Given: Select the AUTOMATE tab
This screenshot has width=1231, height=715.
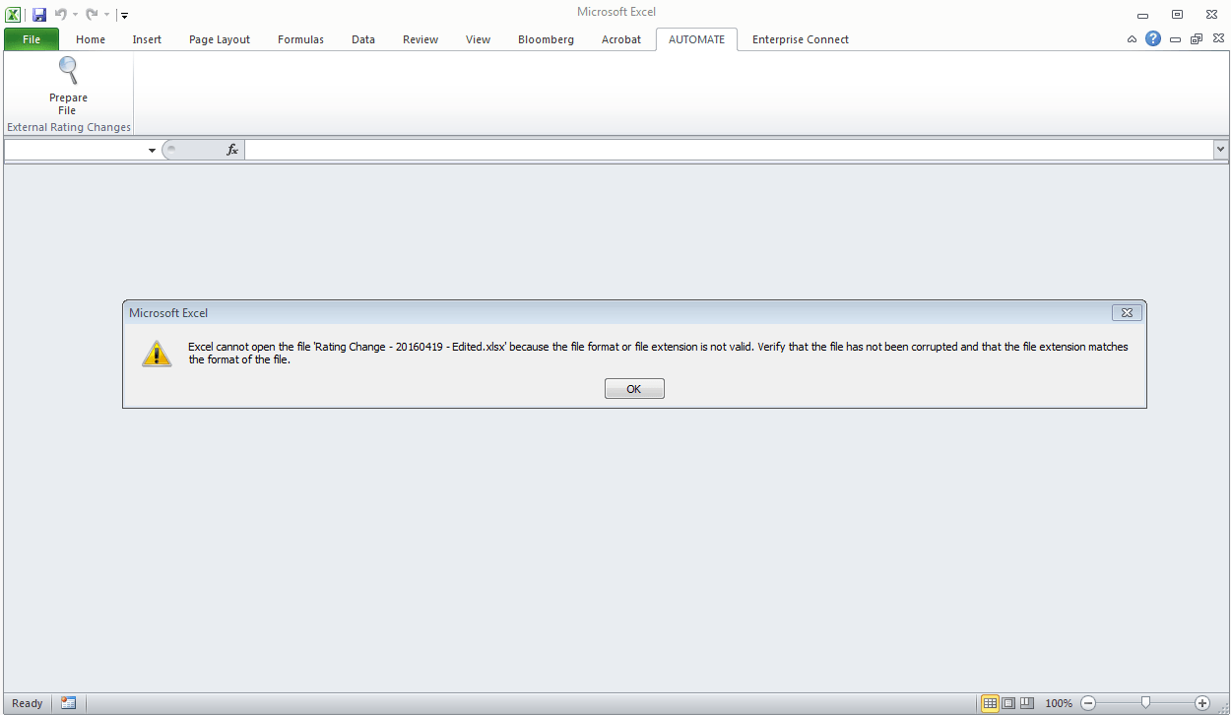Looking at the screenshot, I should click(696, 39).
